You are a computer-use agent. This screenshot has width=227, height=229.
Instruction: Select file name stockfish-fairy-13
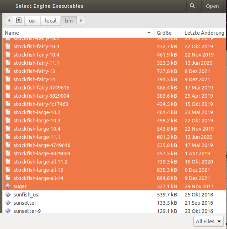click(34, 71)
